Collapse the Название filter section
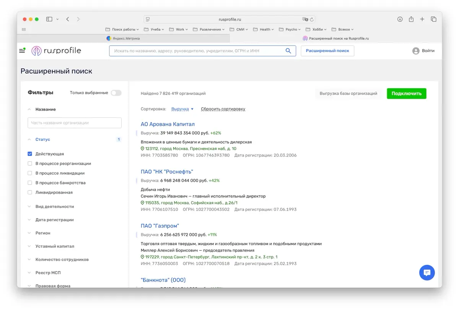The image size is (459, 310). point(41,109)
